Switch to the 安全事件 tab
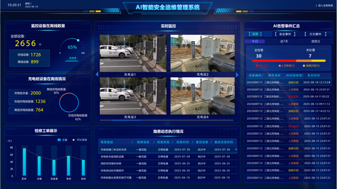The image size is (337, 189). 285,34
